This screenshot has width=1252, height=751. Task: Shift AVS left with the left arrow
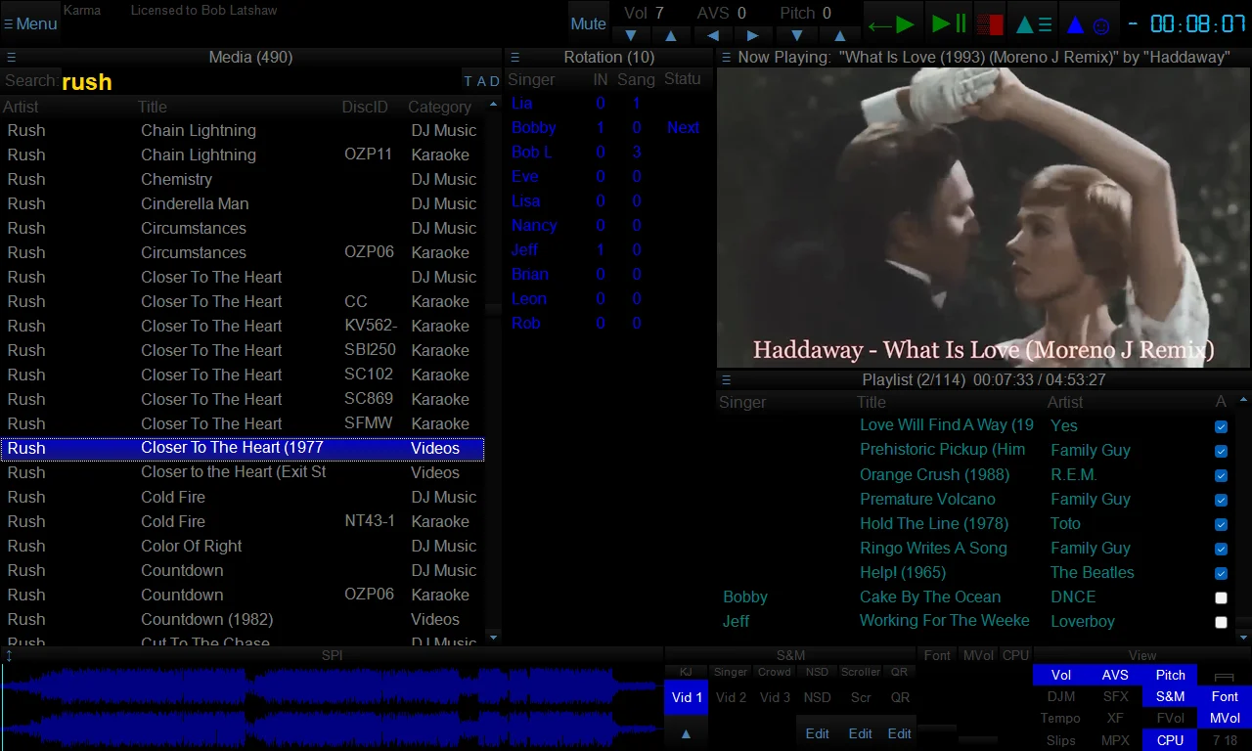pyautogui.click(x=712, y=35)
